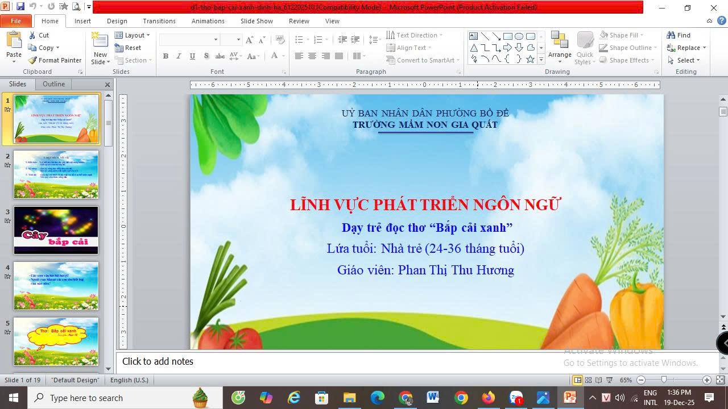
Task: Select the Find icon in Editing group
Action: pos(672,35)
